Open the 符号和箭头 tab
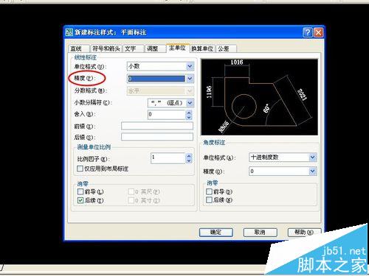Screen dimensions: 369x276 106,49
